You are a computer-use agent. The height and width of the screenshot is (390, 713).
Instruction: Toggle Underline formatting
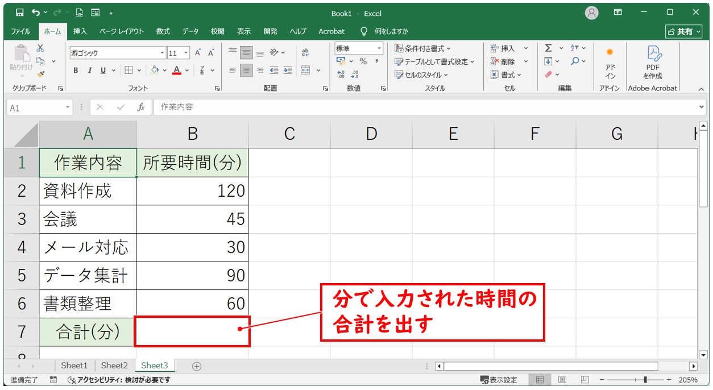pos(103,70)
